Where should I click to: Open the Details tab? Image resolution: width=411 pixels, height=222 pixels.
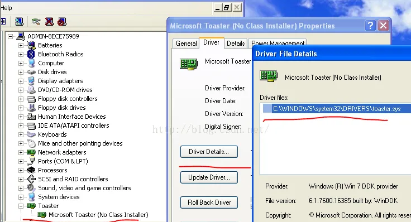click(x=236, y=44)
